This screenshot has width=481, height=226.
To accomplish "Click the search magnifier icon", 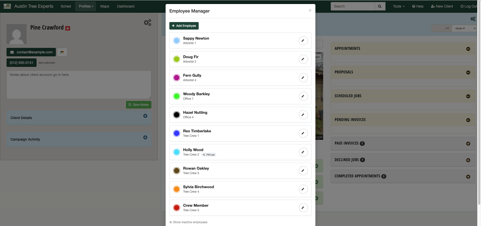I will pyautogui.click(x=380, y=6).
